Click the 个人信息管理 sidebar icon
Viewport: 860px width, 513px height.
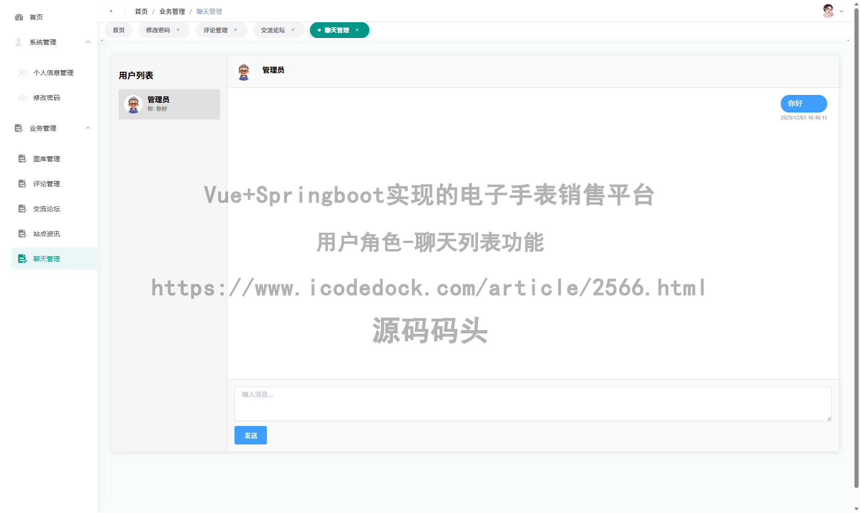tap(22, 73)
